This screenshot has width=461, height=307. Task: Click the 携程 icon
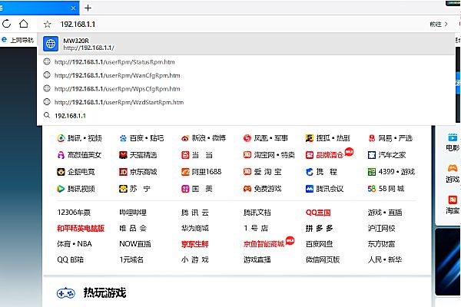coord(310,172)
